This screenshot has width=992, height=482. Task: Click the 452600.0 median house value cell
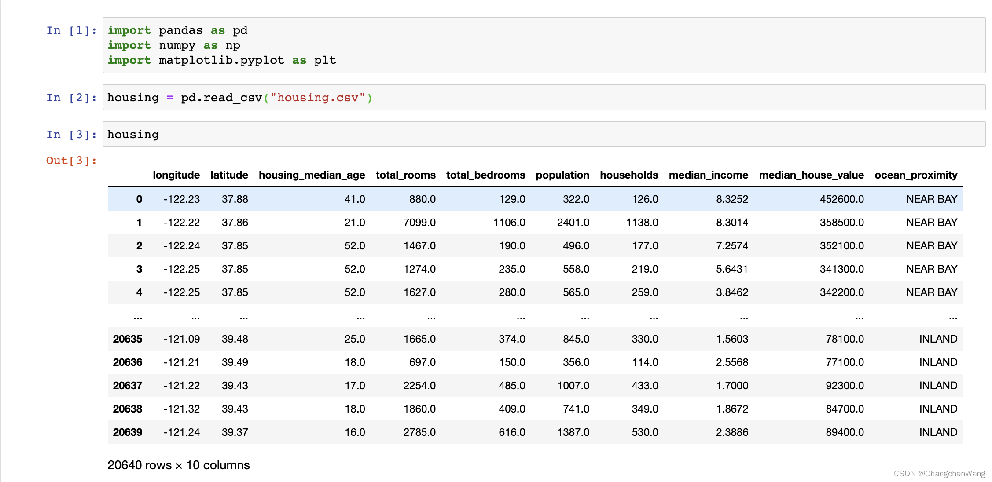click(841, 199)
